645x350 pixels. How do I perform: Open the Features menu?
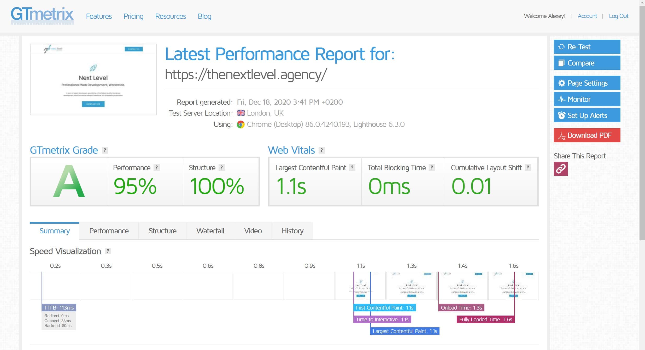click(99, 16)
